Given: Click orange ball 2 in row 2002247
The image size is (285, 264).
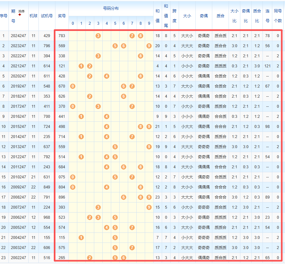Looking at the screenshot, I should coord(90,258).
